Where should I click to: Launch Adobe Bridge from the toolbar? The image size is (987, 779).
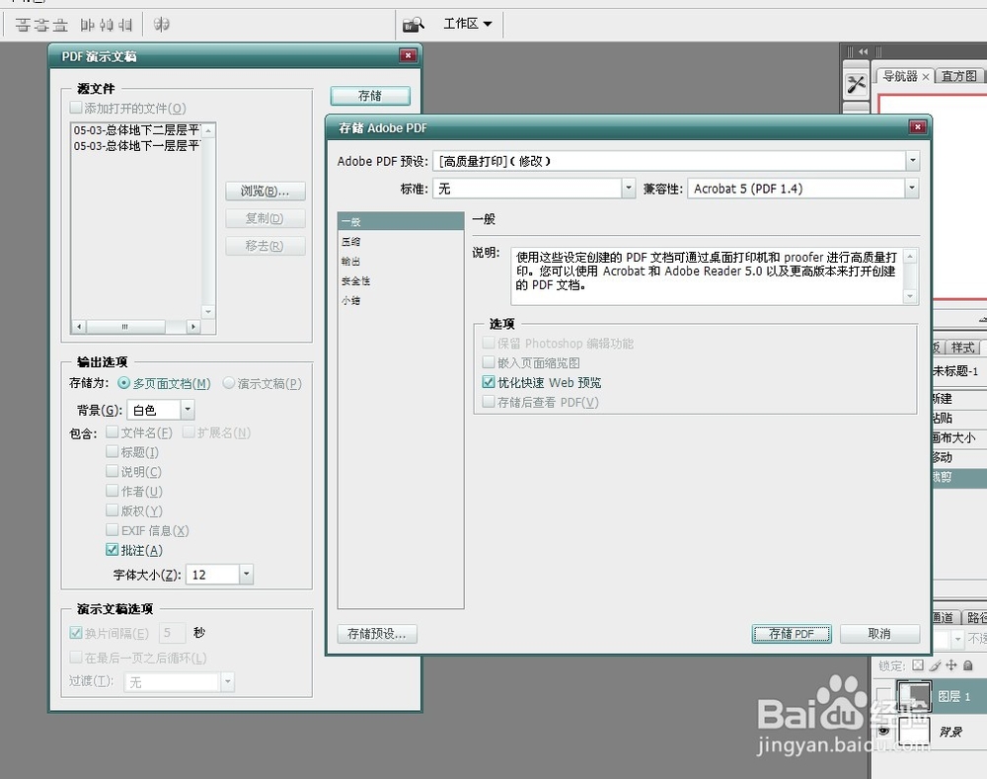(x=414, y=25)
